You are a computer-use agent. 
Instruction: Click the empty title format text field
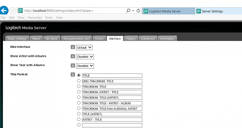click(112, 125)
